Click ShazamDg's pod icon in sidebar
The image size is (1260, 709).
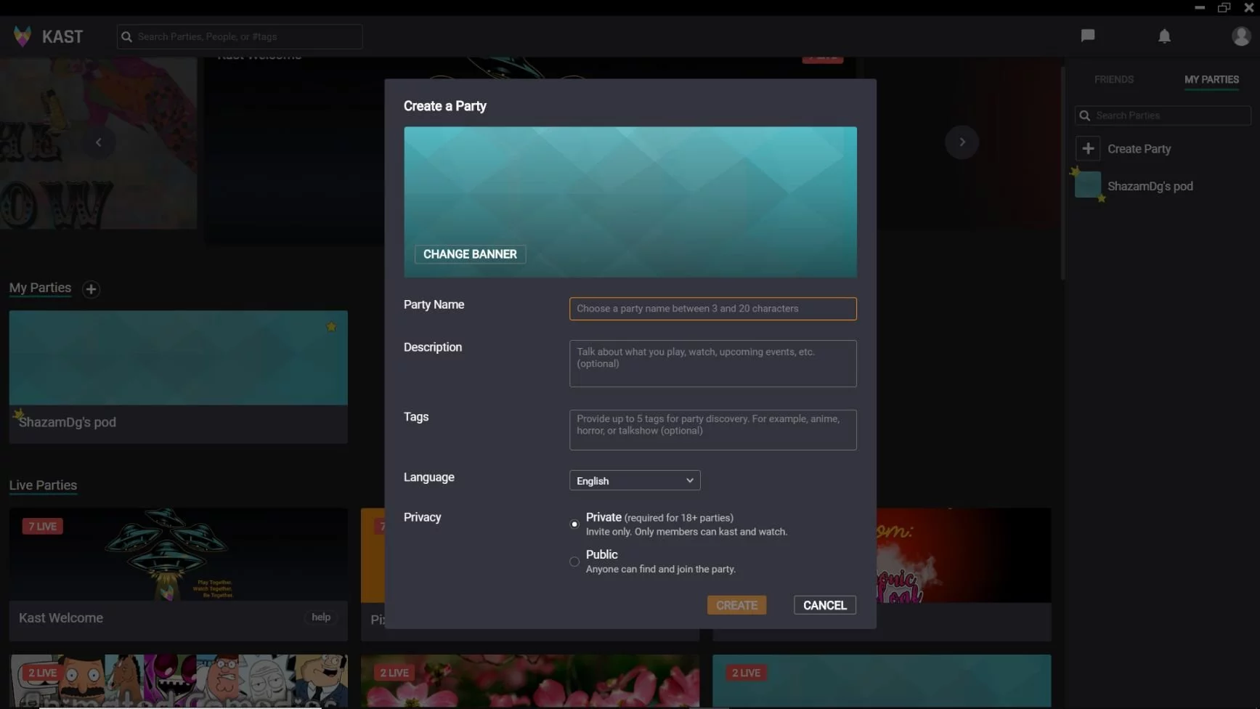click(x=1088, y=185)
